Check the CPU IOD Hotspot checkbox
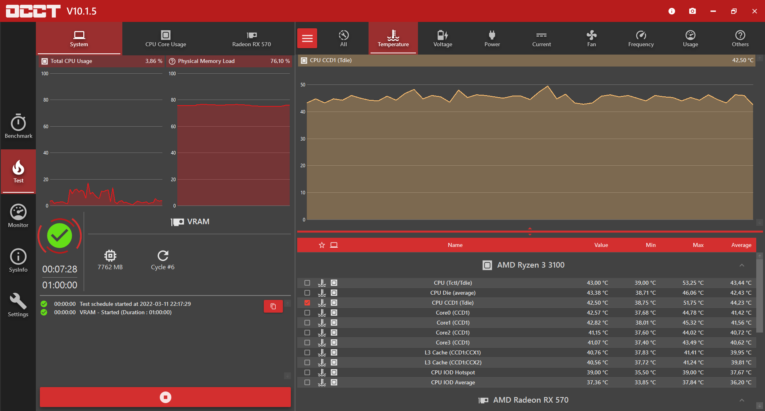Viewport: 765px width, 411px height. [x=307, y=372]
